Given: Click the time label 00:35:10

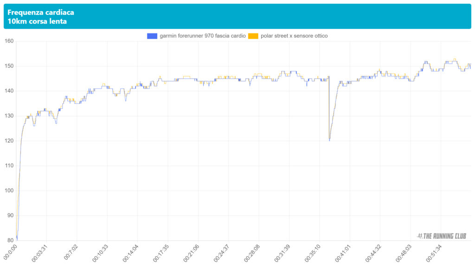Looking at the screenshot, I should pos(313,253).
